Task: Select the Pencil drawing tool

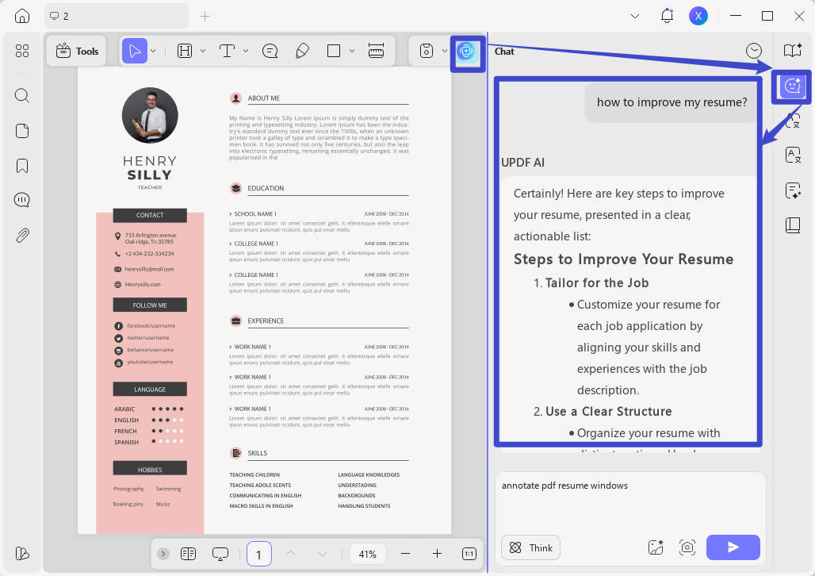Action: pos(302,51)
